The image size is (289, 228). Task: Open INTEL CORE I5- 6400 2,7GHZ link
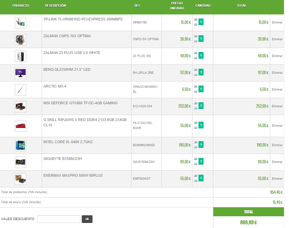(x=68, y=142)
